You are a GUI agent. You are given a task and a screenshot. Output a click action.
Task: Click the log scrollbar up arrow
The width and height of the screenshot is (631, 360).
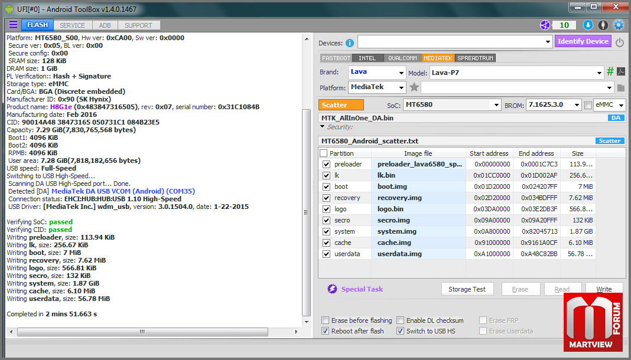(x=307, y=40)
